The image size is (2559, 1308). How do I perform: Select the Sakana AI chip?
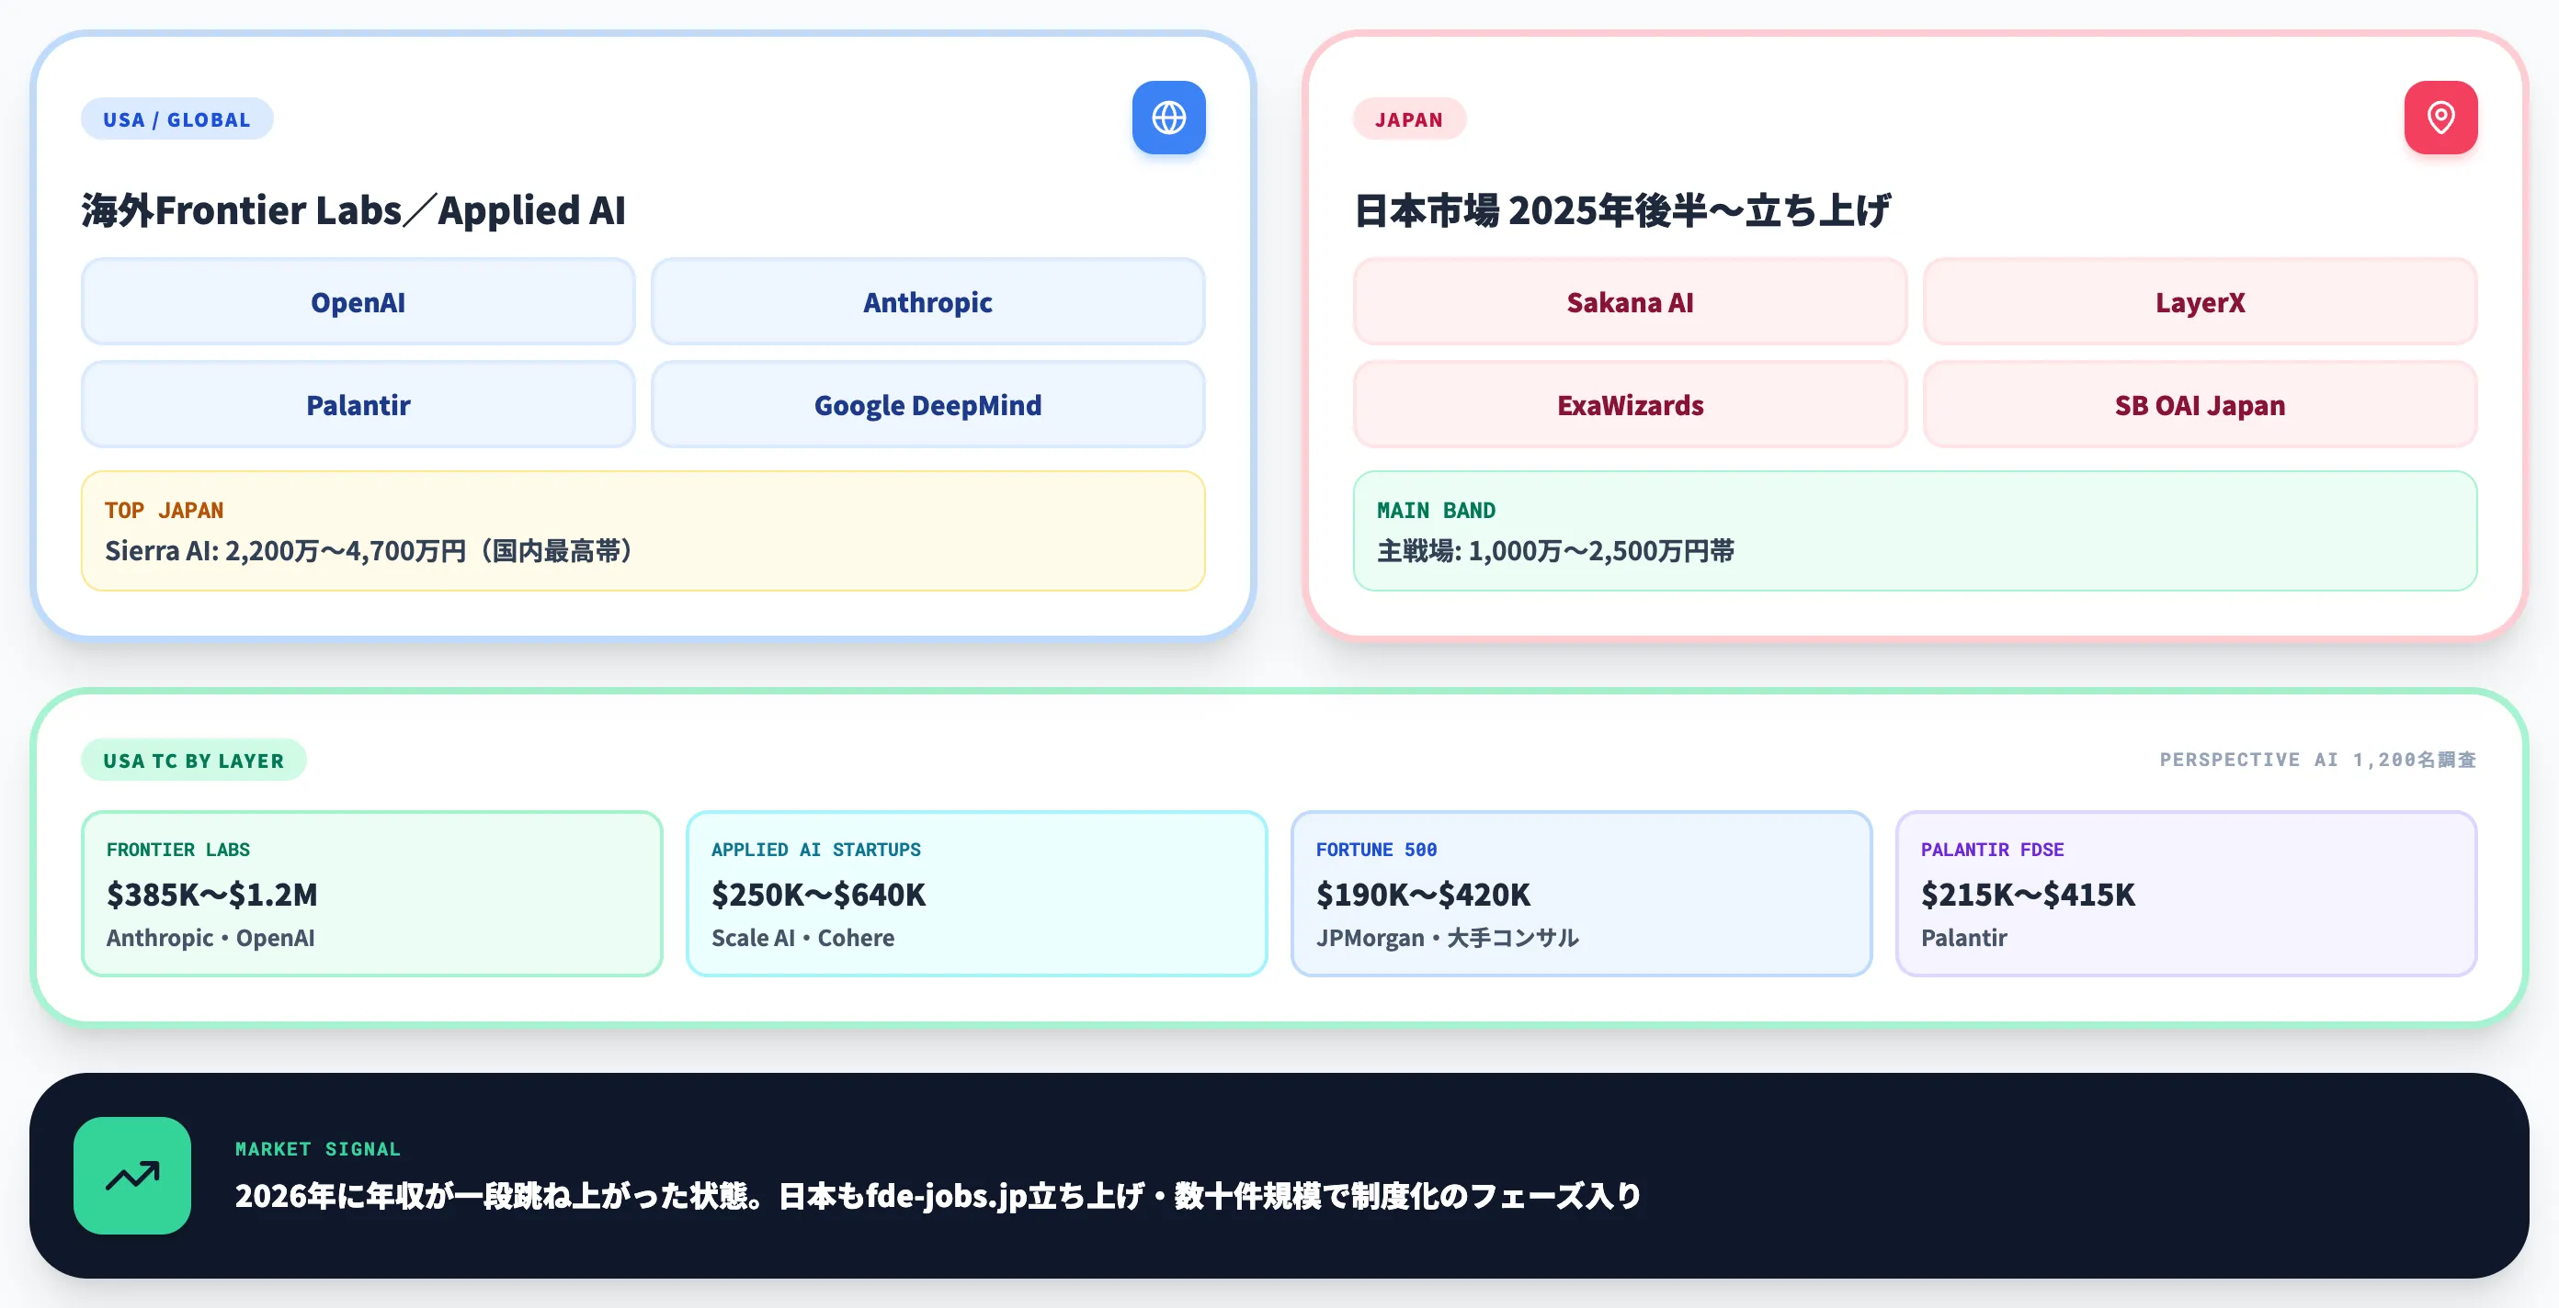pyautogui.click(x=1629, y=301)
